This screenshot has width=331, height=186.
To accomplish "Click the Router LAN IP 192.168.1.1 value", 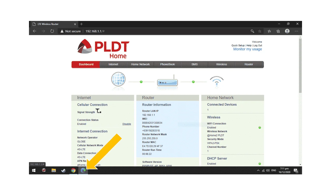I will tap(148, 115).
